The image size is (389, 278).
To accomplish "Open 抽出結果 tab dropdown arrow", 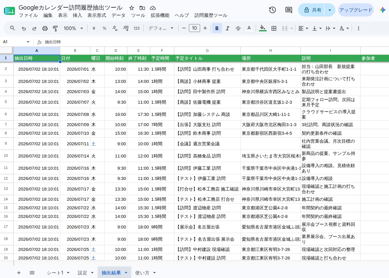I will coord(126,273).
